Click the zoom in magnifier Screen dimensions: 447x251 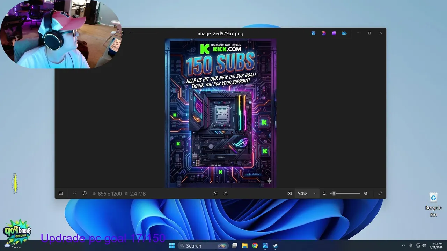(366, 193)
